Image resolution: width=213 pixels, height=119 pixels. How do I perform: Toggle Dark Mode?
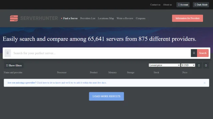click(201, 5)
